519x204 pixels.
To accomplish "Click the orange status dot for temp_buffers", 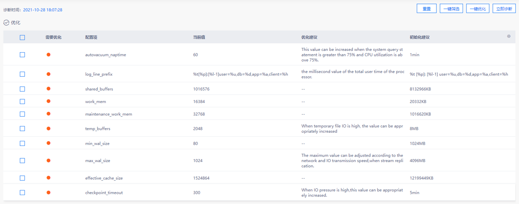I will click(48, 129).
